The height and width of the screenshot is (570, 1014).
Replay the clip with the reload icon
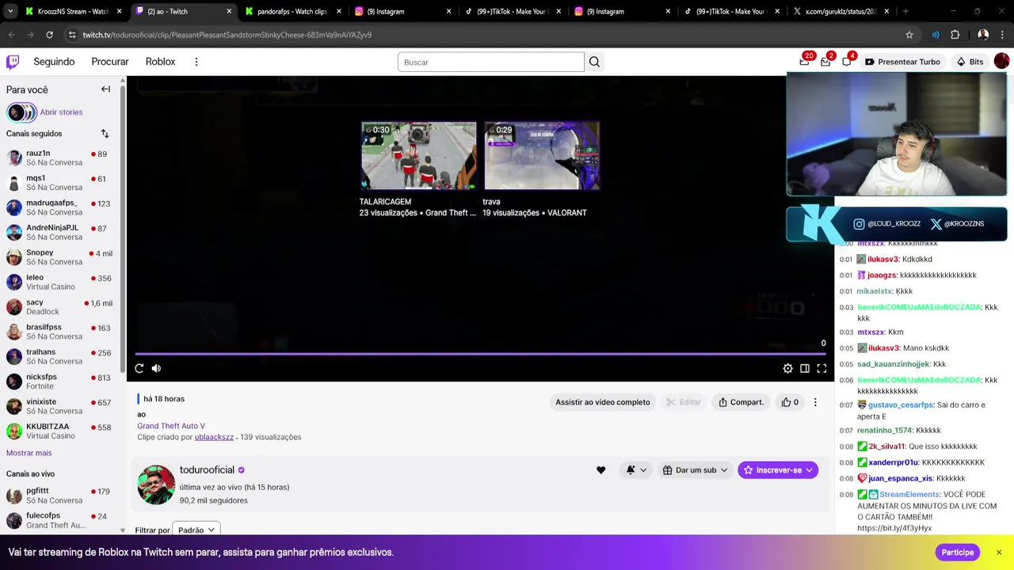(139, 368)
